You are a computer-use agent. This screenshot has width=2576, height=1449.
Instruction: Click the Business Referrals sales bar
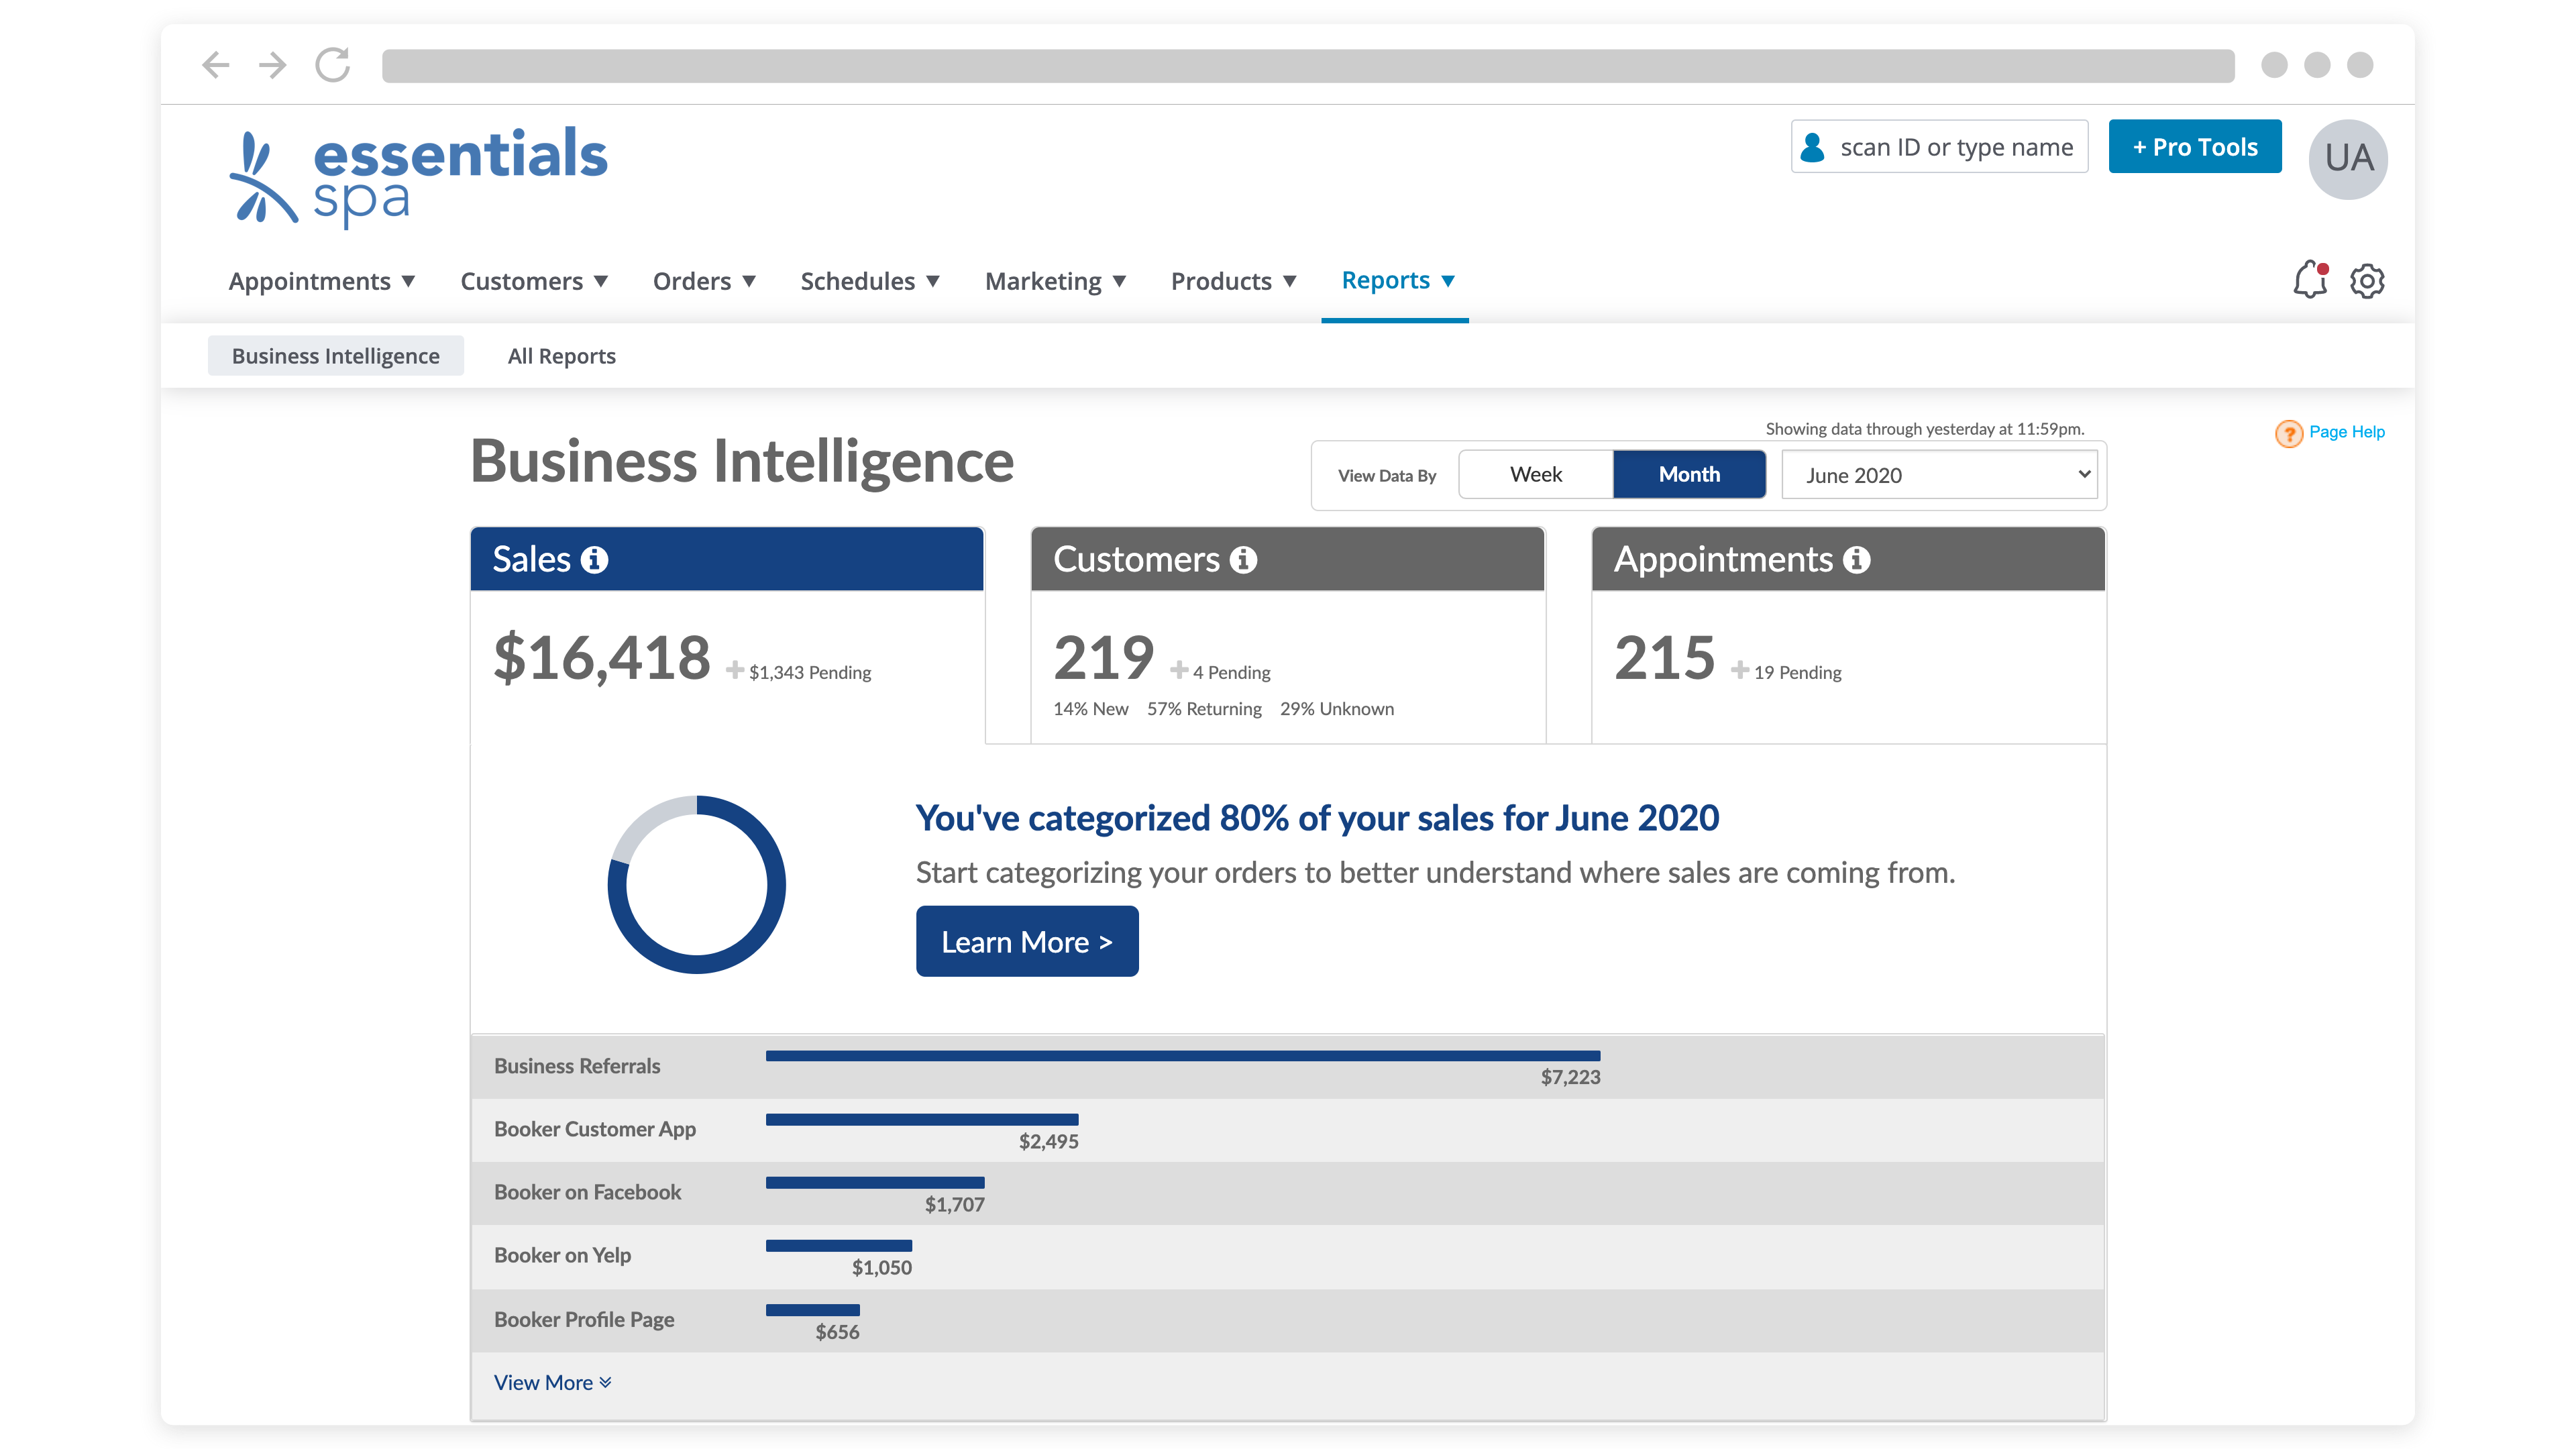(1182, 1056)
